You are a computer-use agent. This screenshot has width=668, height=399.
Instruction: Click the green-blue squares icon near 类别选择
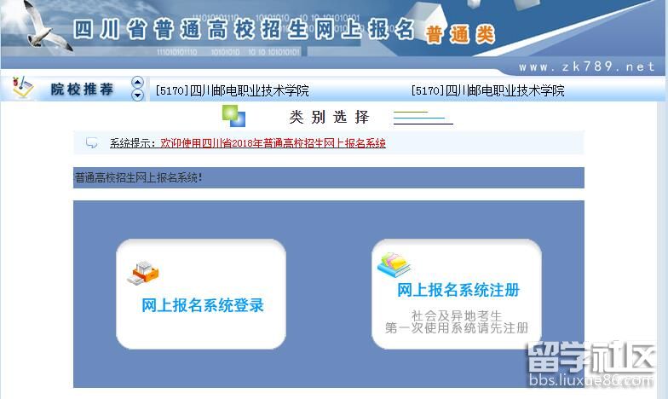[233, 116]
